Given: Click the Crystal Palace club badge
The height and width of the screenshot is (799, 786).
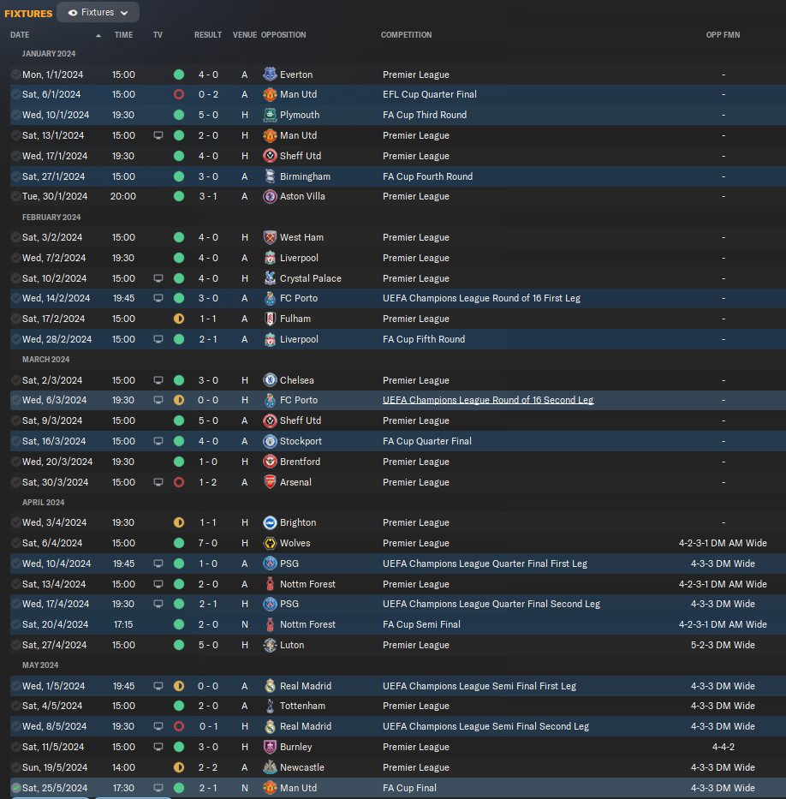Looking at the screenshot, I should [270, 278].
